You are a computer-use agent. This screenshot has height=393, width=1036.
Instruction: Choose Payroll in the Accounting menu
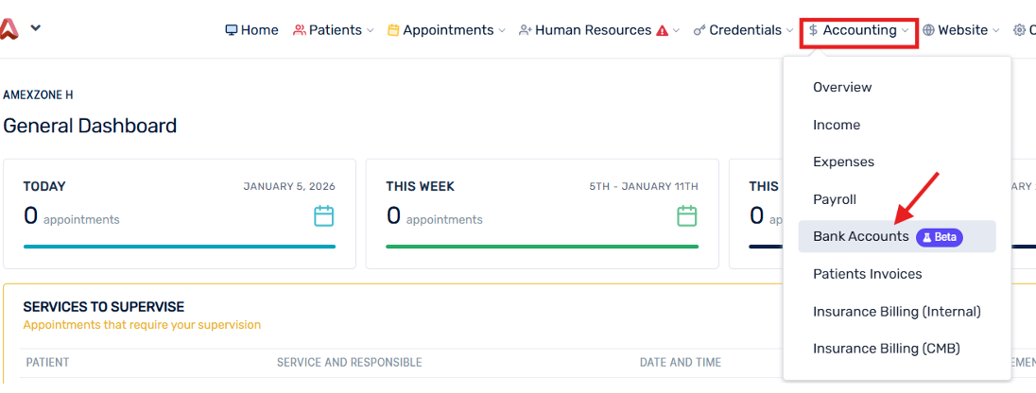[834, 199]
